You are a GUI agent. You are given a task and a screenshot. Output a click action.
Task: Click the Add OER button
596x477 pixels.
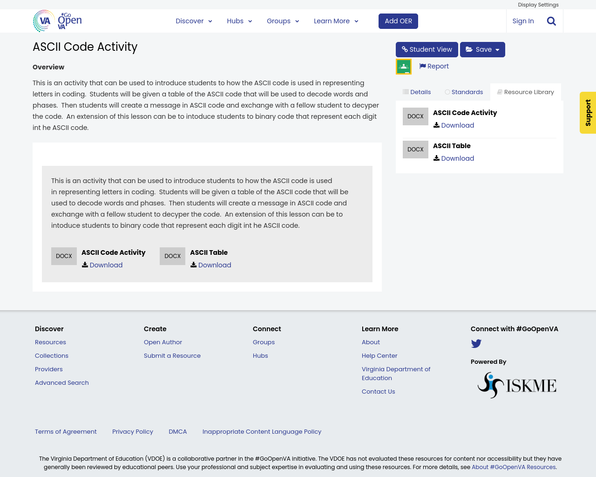click(398, 20)
